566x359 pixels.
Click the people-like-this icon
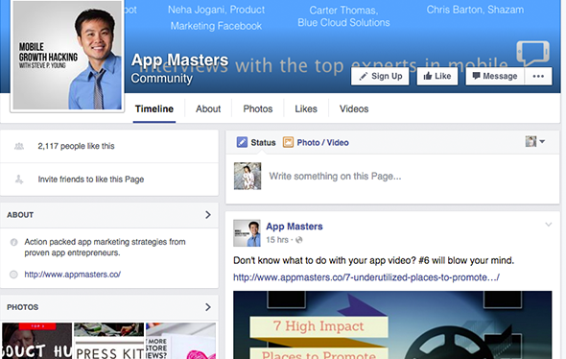19,146
